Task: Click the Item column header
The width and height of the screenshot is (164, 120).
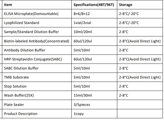Action: click(x=37, y=5)
